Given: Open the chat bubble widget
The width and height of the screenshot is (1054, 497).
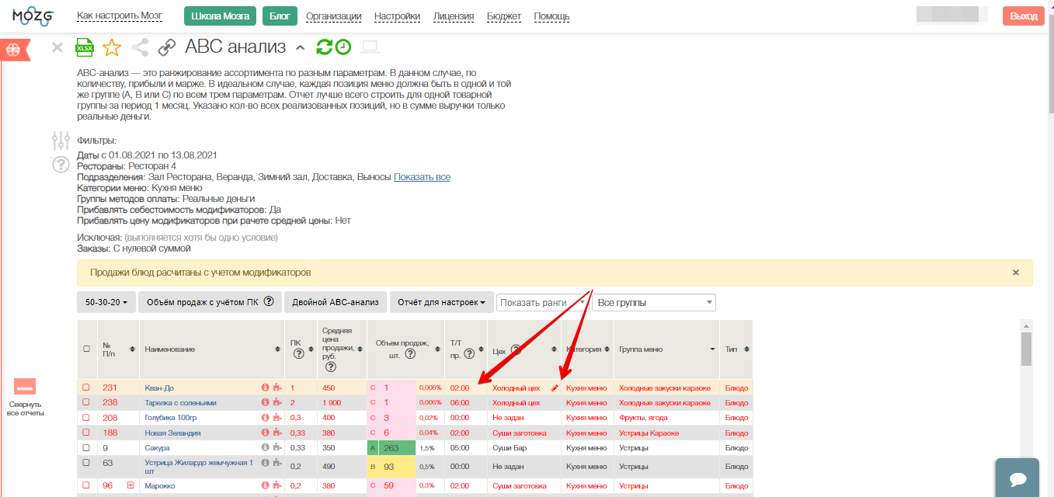Looking at the screenshot, I should pyautogui.click(x=1019, y=478).
